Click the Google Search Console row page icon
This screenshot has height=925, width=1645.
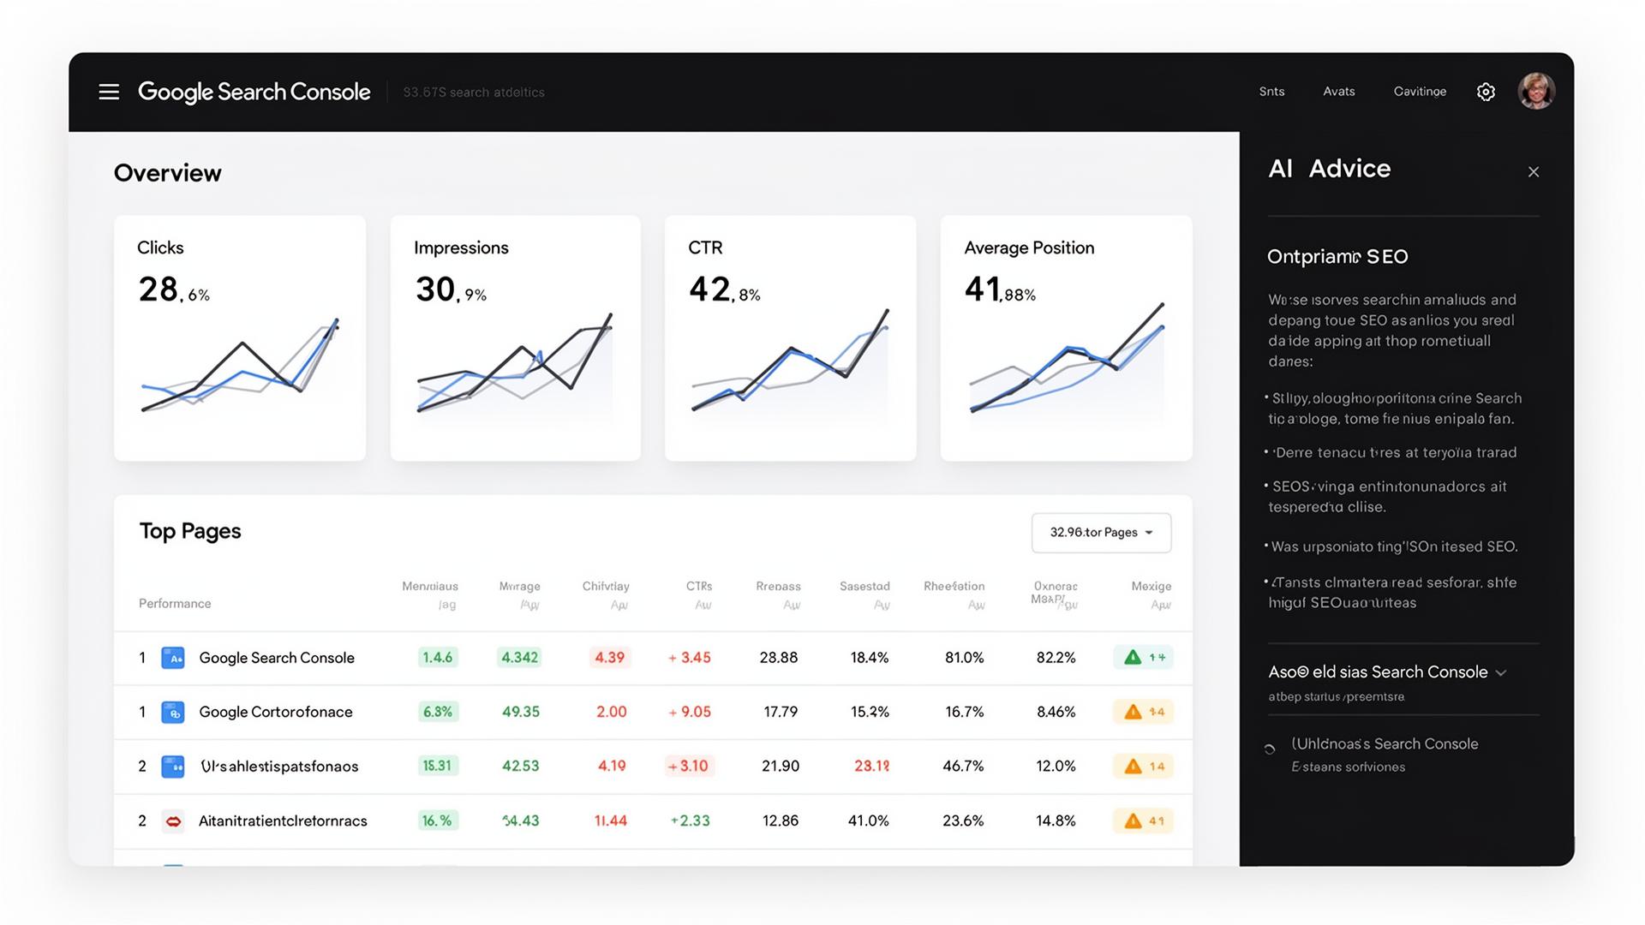[173, 658]
